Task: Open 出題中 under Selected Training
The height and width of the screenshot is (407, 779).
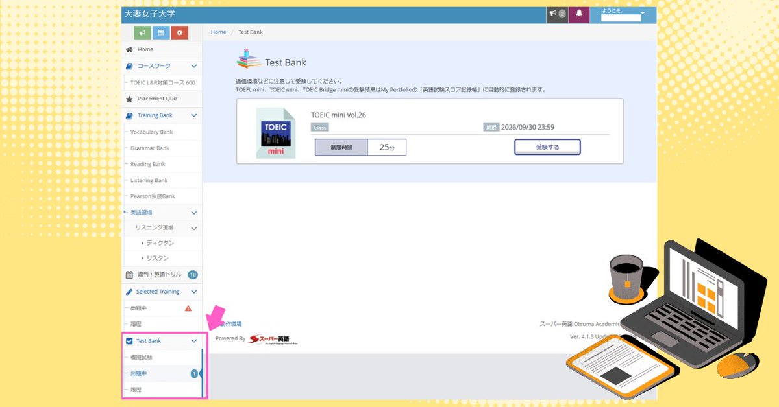Action: click(138, 308)
